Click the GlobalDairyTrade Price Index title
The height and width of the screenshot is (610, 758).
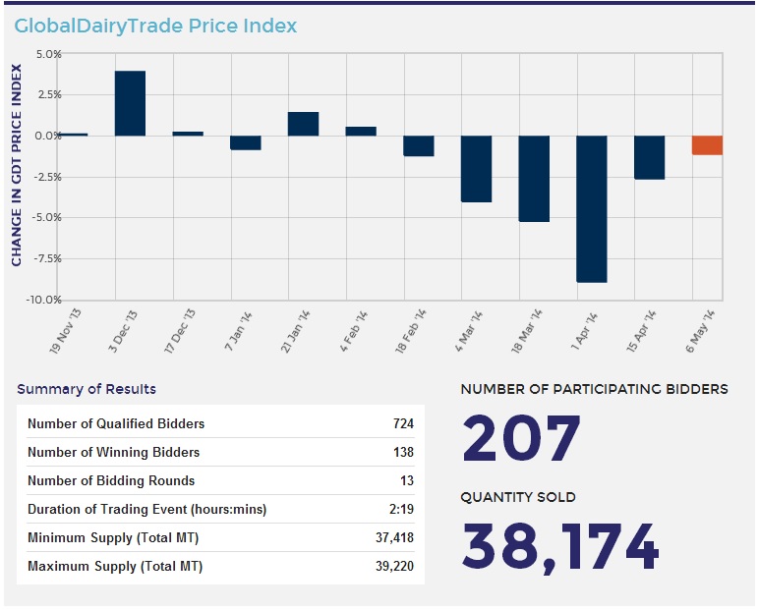click(x=155, y=26)
